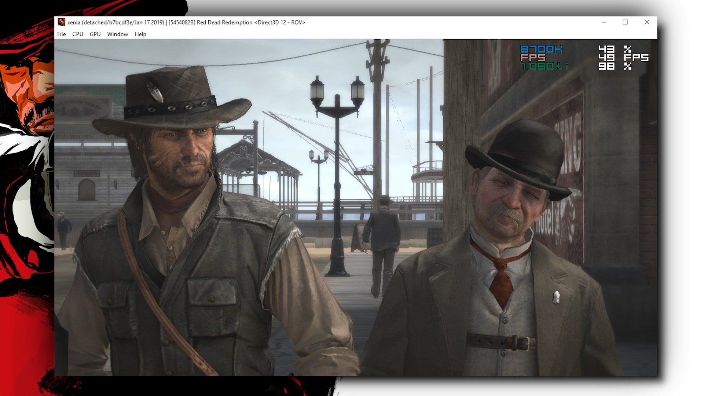
Task: Maximize the xenia window
Action: 625,22
